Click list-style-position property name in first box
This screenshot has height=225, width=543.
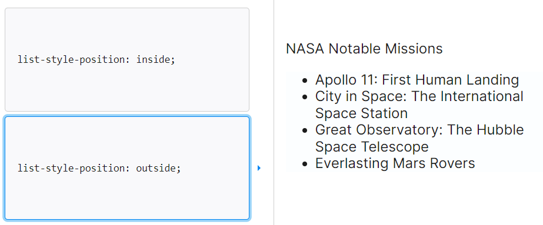pyautogui.click(x=71, y=60)
